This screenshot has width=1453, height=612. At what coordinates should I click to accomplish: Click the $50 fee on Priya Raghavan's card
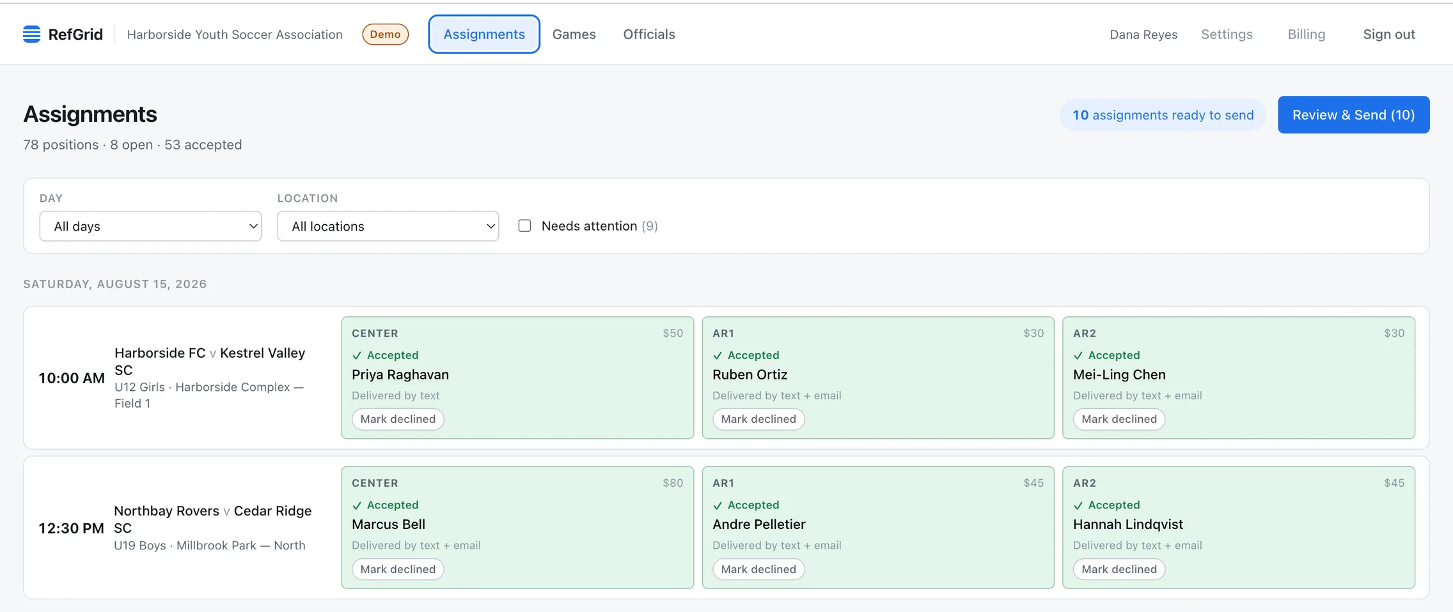(673, 333)
